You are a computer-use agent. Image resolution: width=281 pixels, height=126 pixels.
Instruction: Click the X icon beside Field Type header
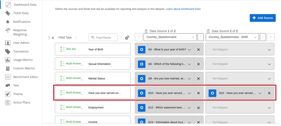tap(53, 38)
